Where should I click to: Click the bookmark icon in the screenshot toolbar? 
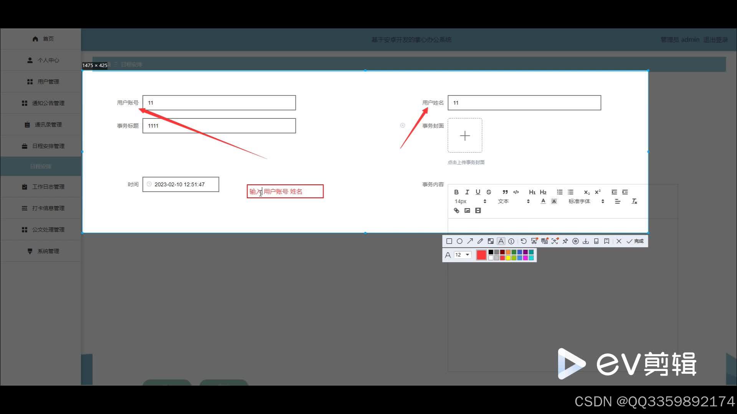[x=606, y=241]
